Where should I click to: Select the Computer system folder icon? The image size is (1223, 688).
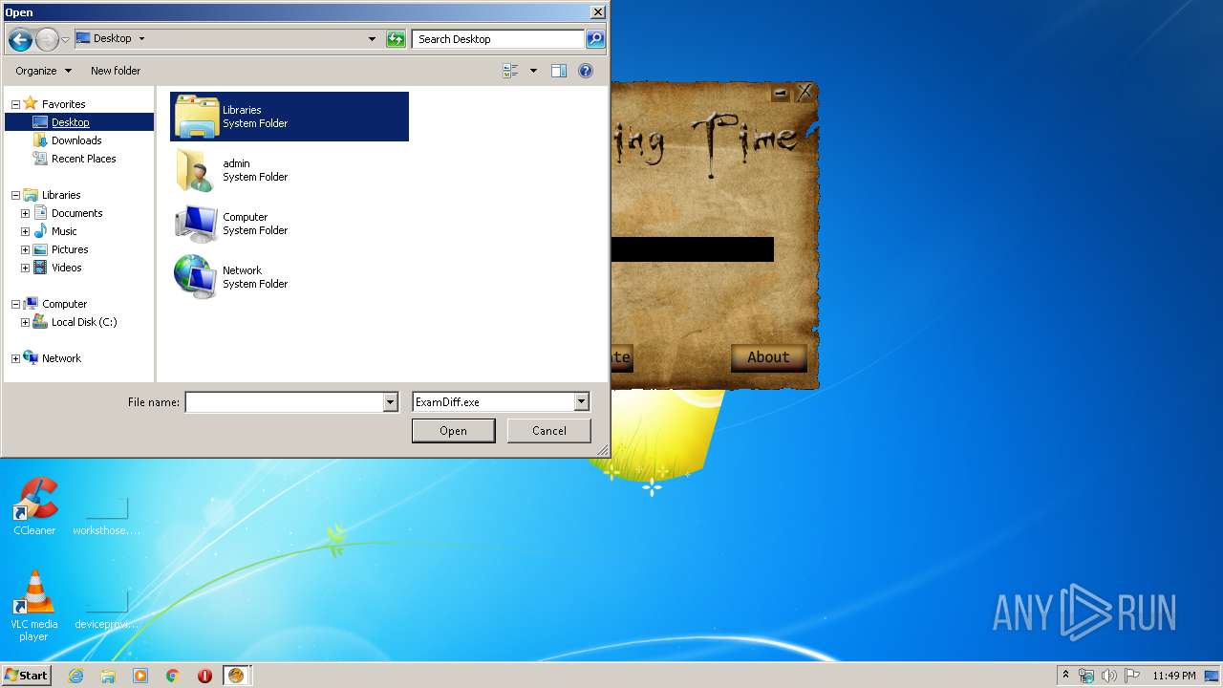point(197,224)
